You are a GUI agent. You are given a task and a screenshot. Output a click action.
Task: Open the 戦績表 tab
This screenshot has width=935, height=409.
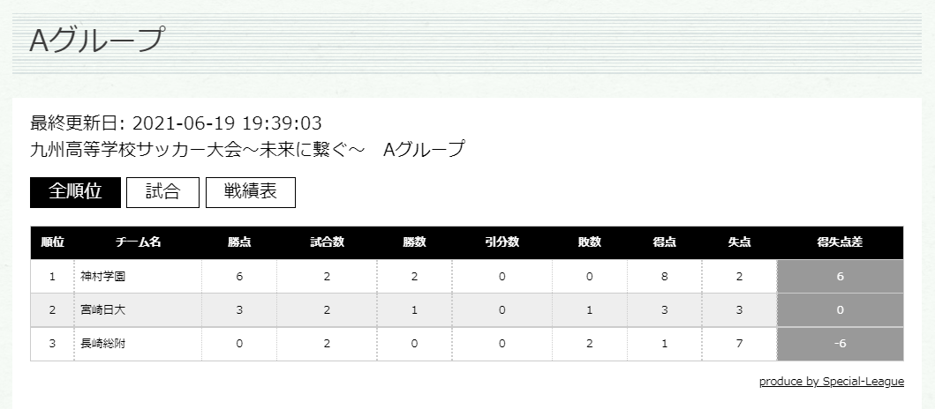click(251, 191)
